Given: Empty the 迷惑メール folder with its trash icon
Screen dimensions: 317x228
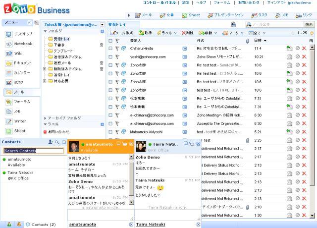Looking at the screenshot, I should pyautogui.click(x=102, y=63).
